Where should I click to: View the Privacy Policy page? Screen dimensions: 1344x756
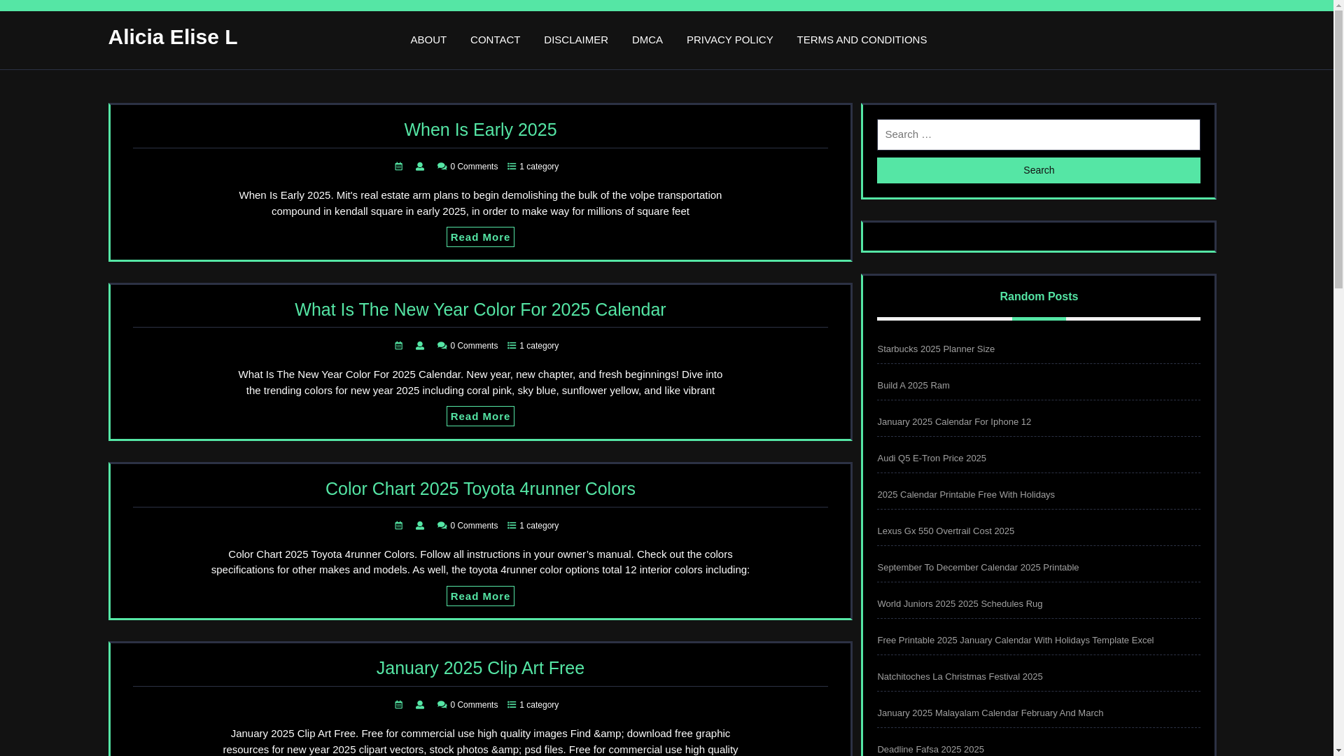coord(730,40)
